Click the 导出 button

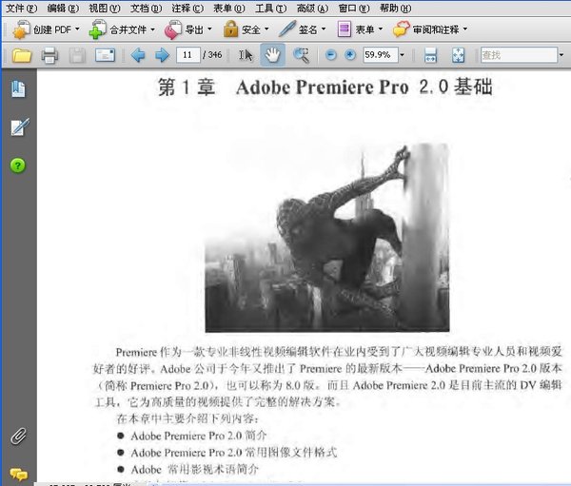point(184,29)
